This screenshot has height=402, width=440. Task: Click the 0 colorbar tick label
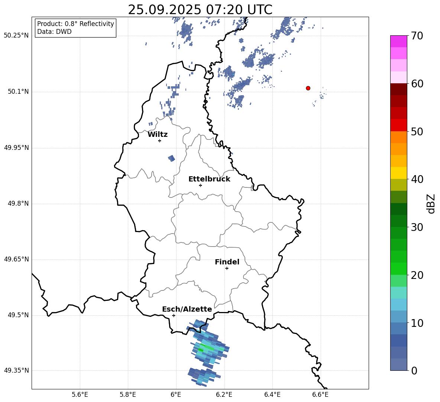[x=414, y=370]
